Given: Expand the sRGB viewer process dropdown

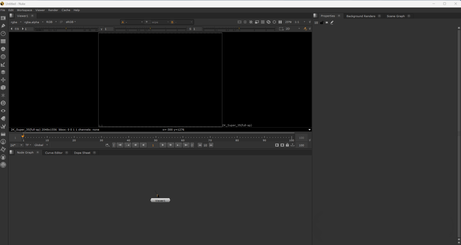Looking at the screenshot, I should click(x=70, y=22).
